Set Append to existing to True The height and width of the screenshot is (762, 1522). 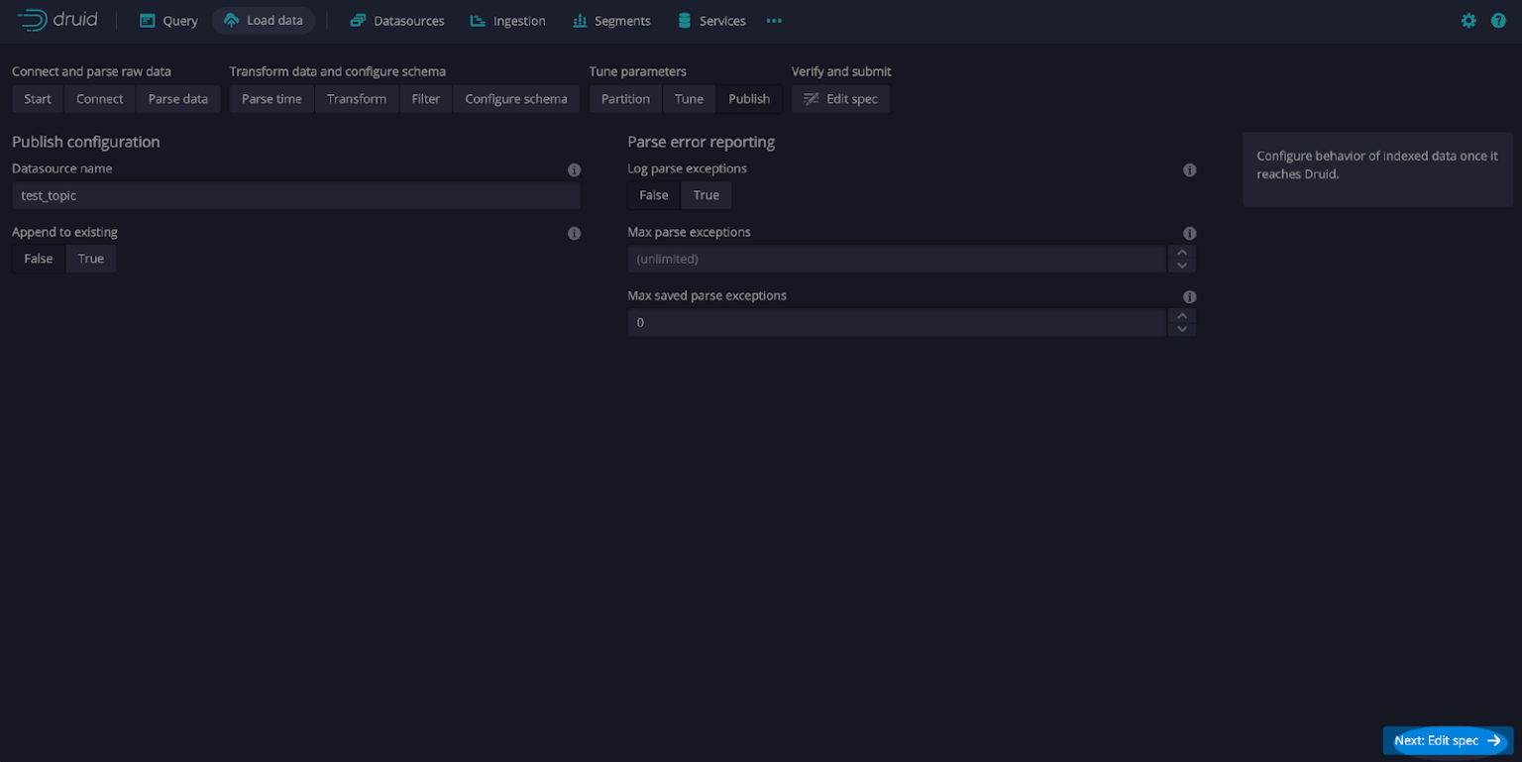click(91, 259)
